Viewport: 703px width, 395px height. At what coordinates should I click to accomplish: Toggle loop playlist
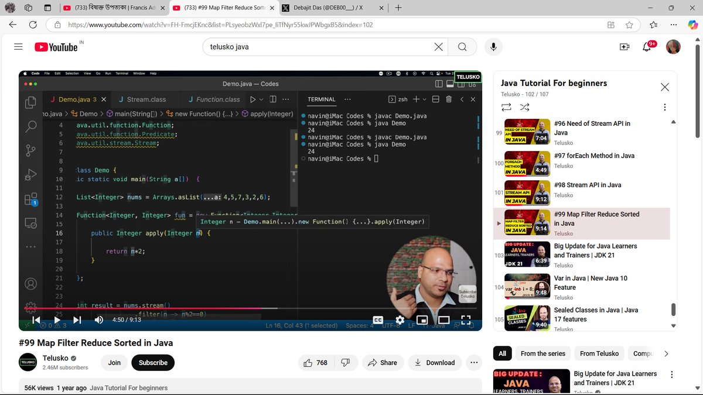(506, 107)
